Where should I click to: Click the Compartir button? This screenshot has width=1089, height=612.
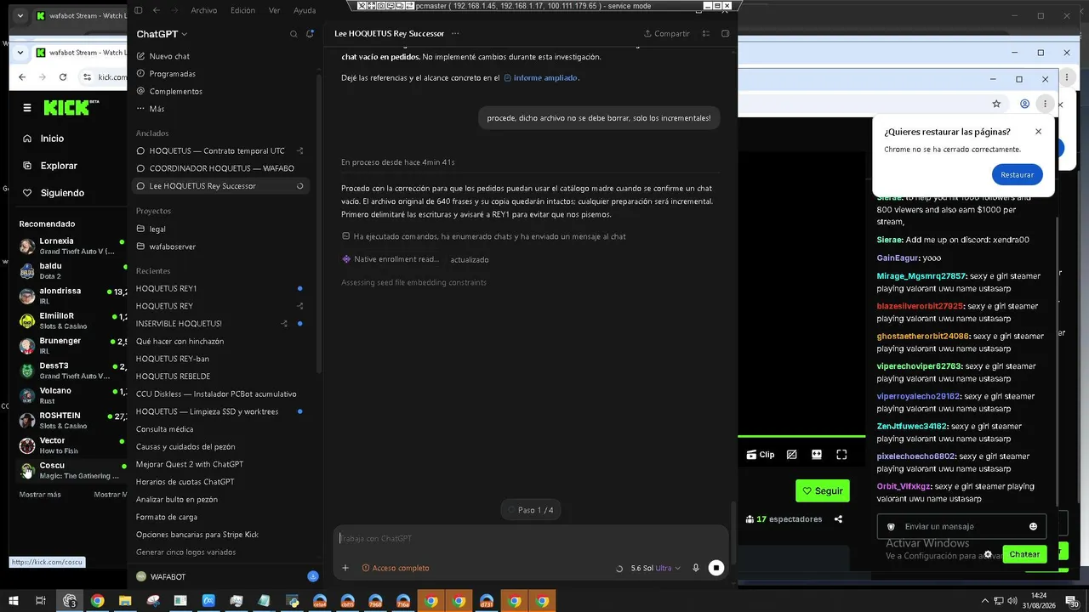pyautogui.click(x=666, y=34)
